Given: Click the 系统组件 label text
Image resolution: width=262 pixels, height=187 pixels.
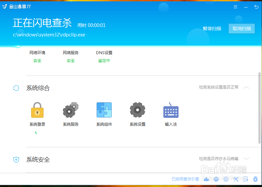Looking at the screenshot, I should 104,124.
